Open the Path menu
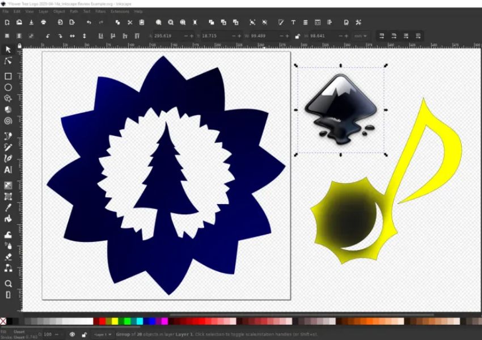 click(74, 11)
